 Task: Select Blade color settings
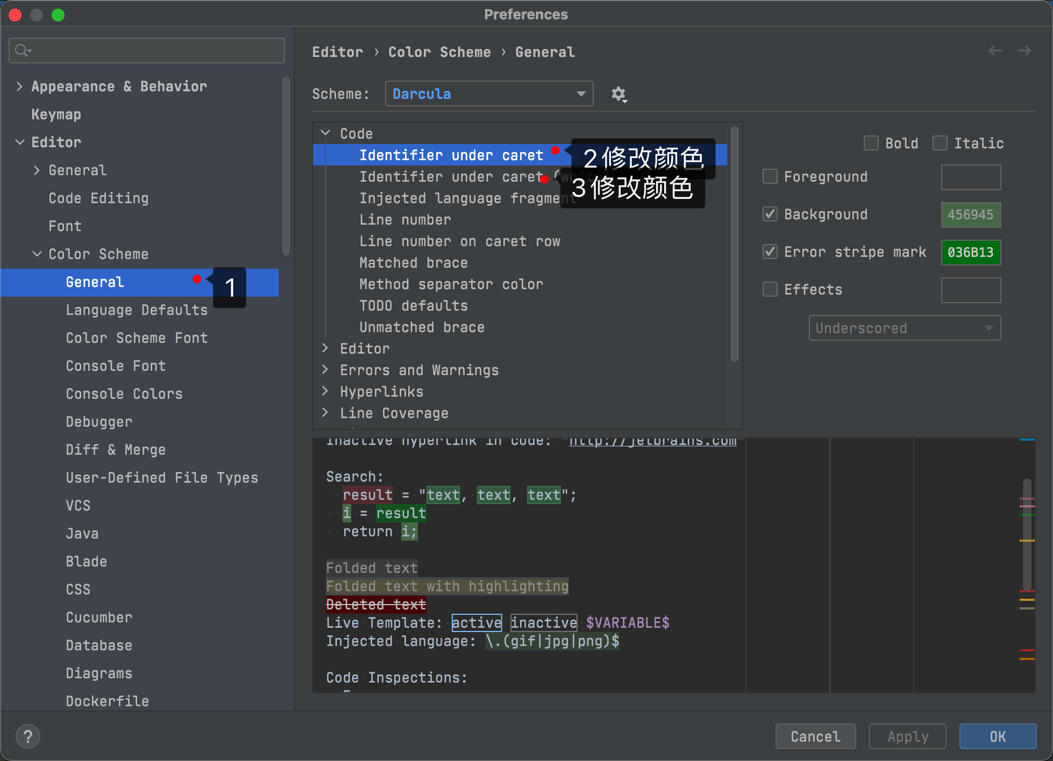[87, 562]
